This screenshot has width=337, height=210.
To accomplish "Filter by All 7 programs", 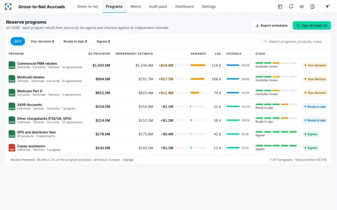I will [x=18, y=41].
